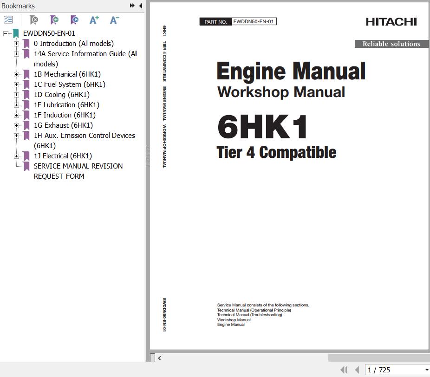This screenshot has width=430, height=377.
Task: Jump to 1B Mechanical (6HK1) section
Action: click(67, 74)
